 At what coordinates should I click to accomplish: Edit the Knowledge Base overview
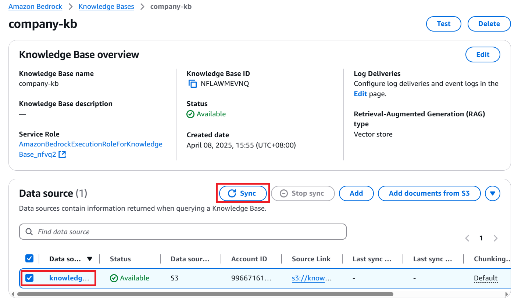click(x=483, y=55)
